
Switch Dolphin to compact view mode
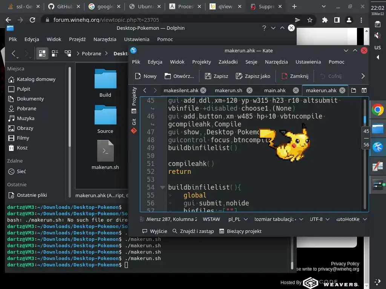tap(55, 53)
